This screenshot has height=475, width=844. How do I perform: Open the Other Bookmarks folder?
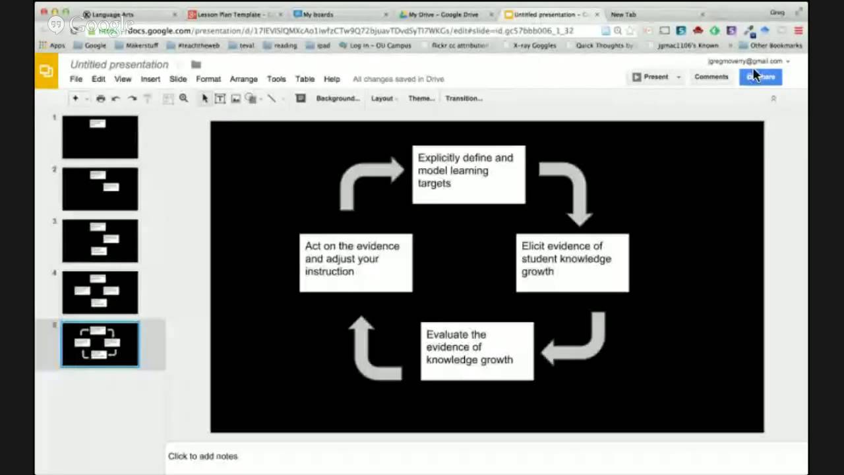pyautogui.click(x=771, y=46)
